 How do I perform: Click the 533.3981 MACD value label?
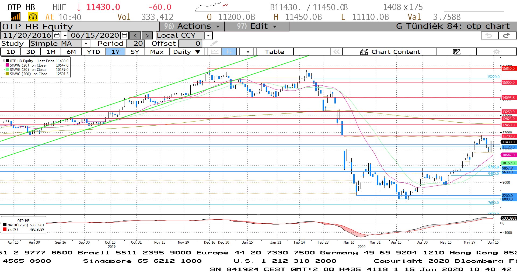[x=509, y=218]
